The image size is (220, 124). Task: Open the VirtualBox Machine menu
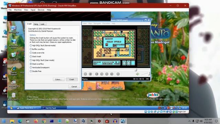click(18, 10)
